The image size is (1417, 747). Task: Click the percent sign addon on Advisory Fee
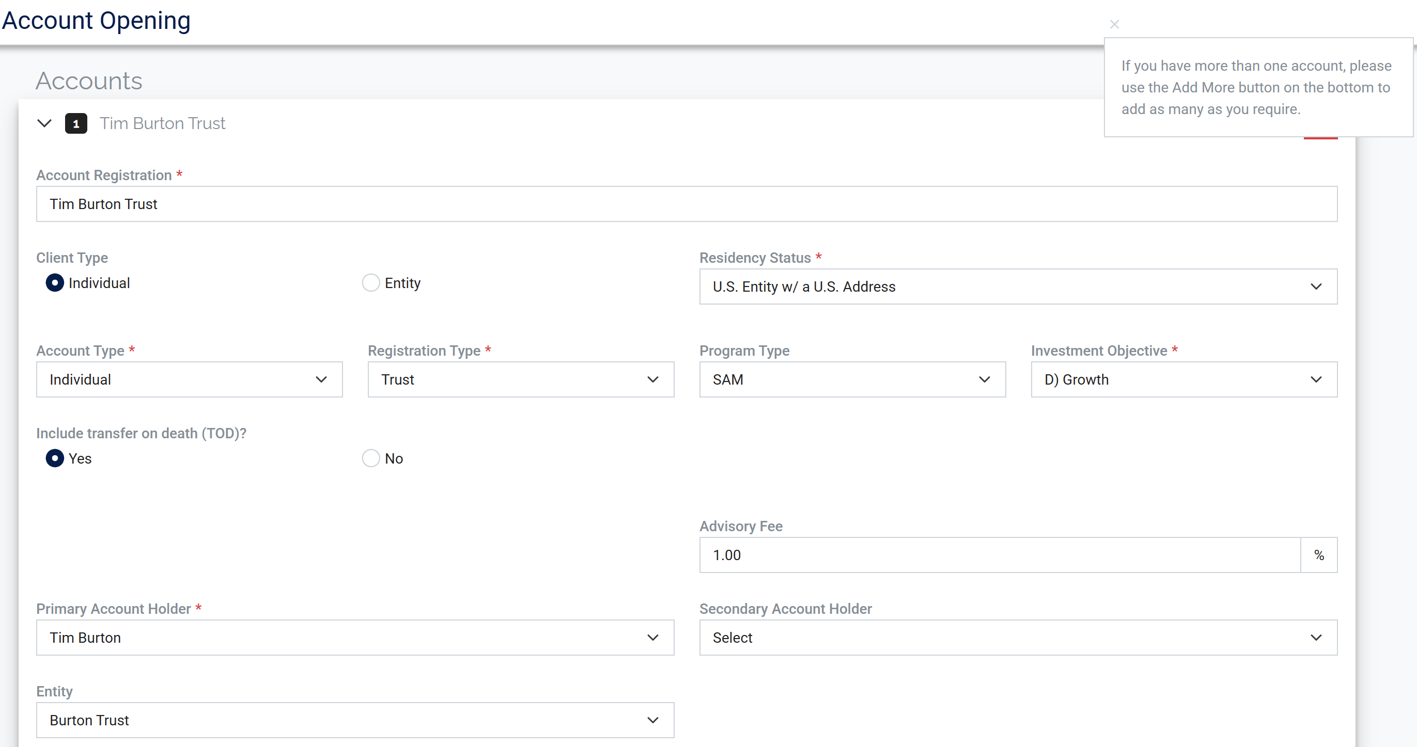click(x=1319, y=554)
